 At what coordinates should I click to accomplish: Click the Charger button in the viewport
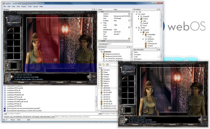21,82
